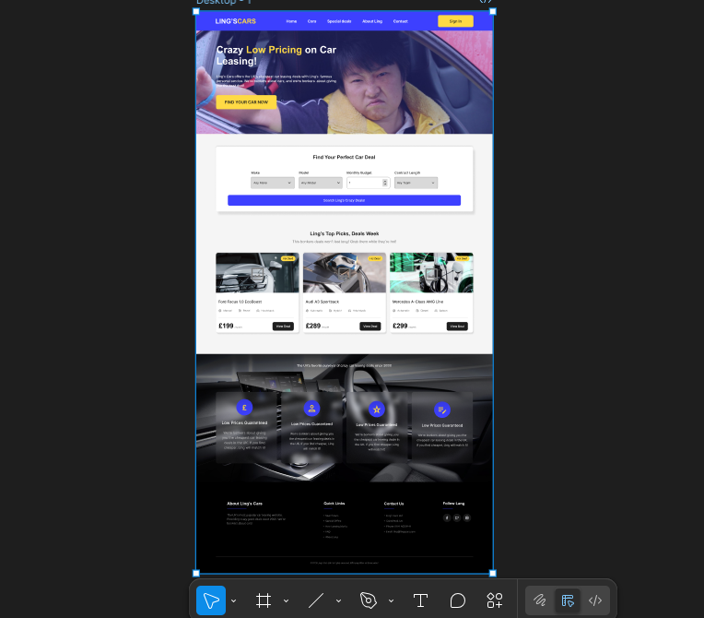
Task: Select the Line shape tool
Action: [x=316, y=600]
